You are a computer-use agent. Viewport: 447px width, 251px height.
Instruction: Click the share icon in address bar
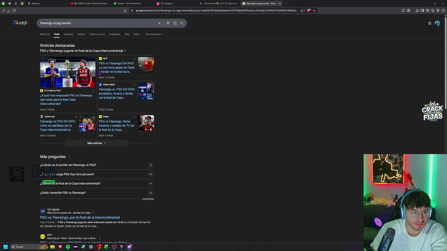(x=302, y=10)
